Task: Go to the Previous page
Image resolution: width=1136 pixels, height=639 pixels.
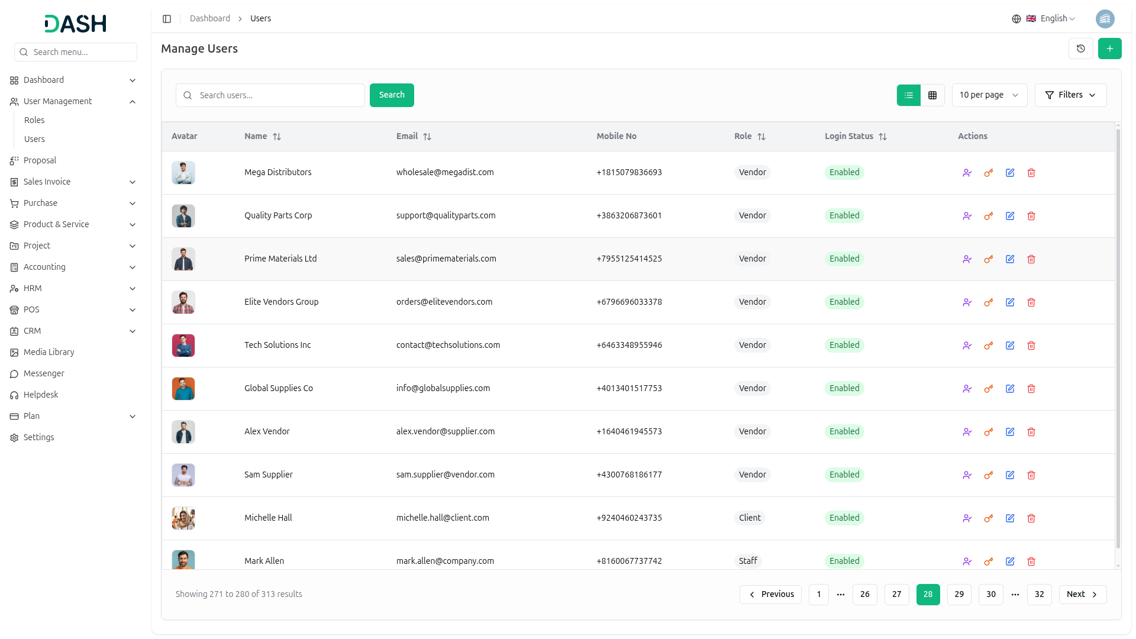Action: coord(770,595)
